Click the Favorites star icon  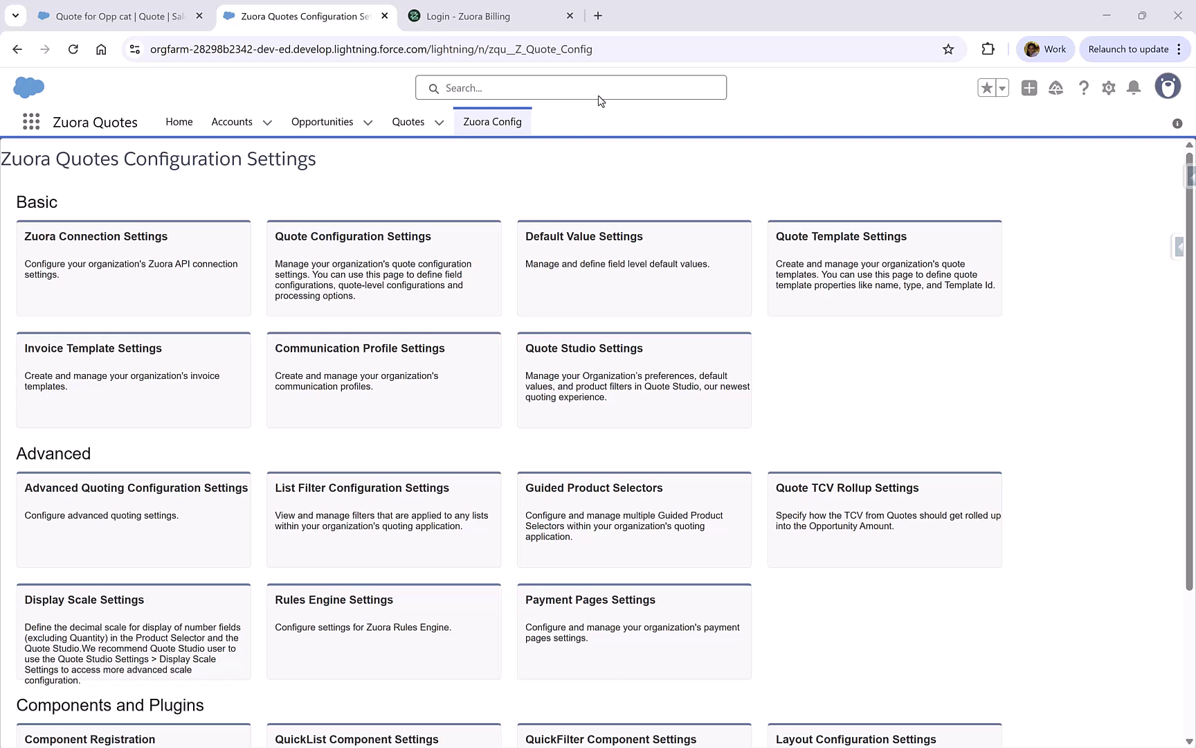(x=986, y=88)
